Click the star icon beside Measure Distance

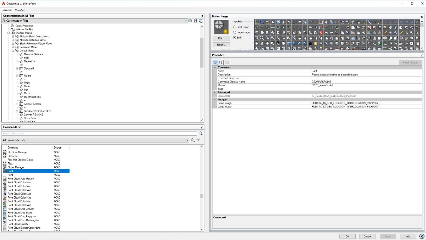(21, 54)
